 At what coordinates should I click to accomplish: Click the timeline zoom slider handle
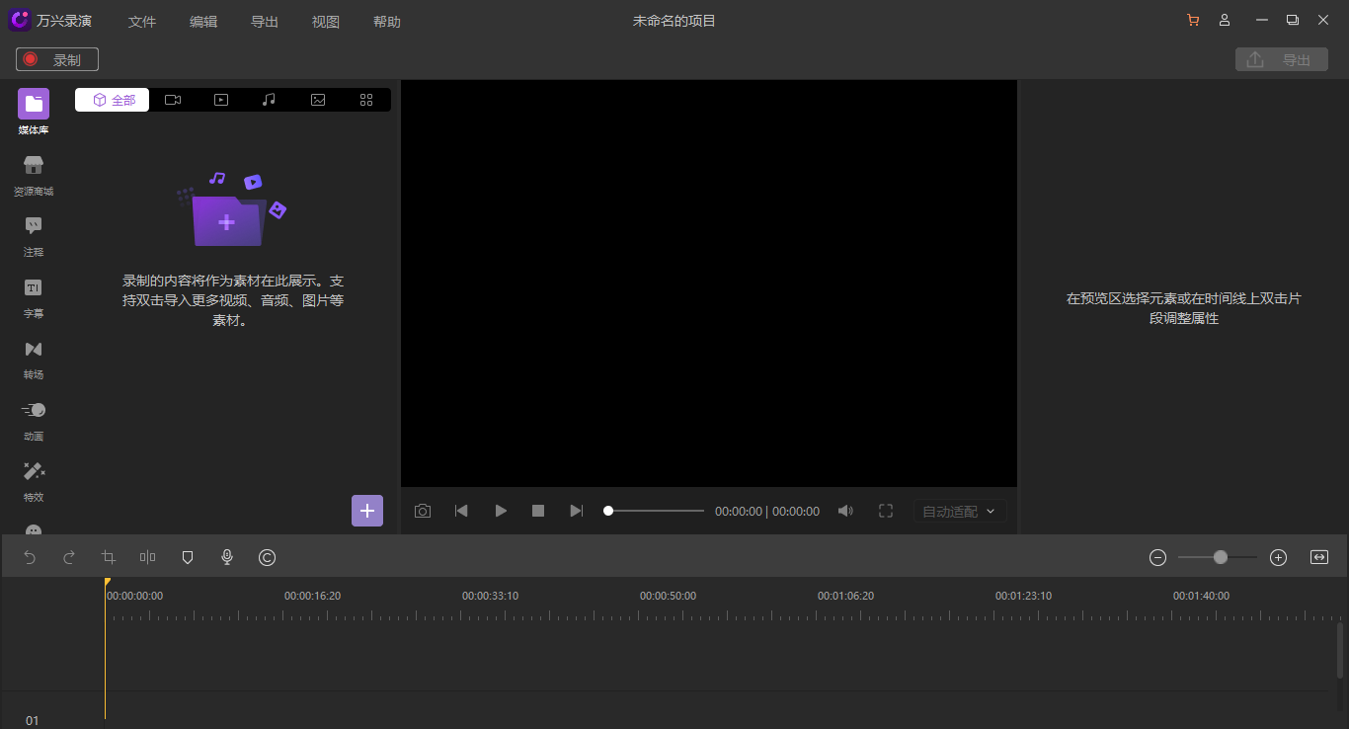tap(1221, 558)
